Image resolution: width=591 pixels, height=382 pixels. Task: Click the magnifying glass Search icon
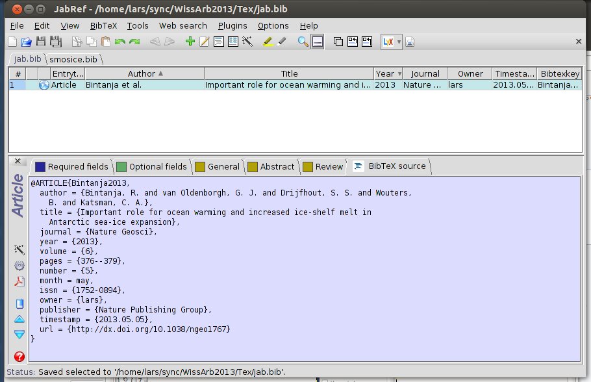point(303,42)
